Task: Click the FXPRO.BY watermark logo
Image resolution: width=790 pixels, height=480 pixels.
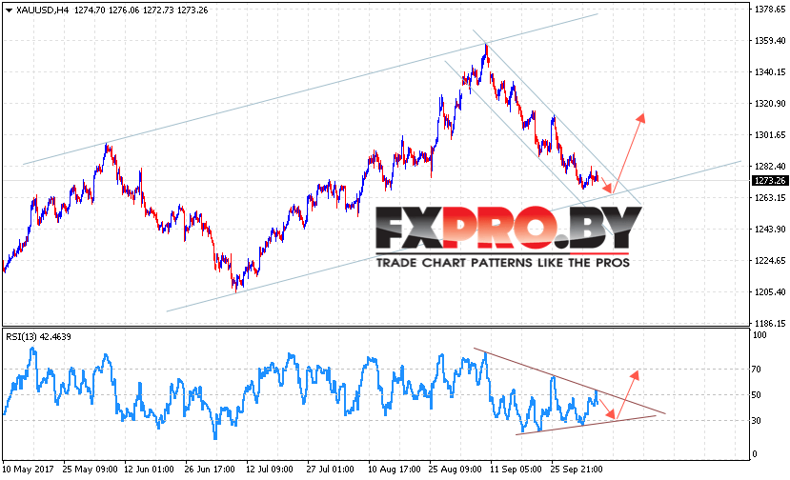Action: (x=508, y=229)
